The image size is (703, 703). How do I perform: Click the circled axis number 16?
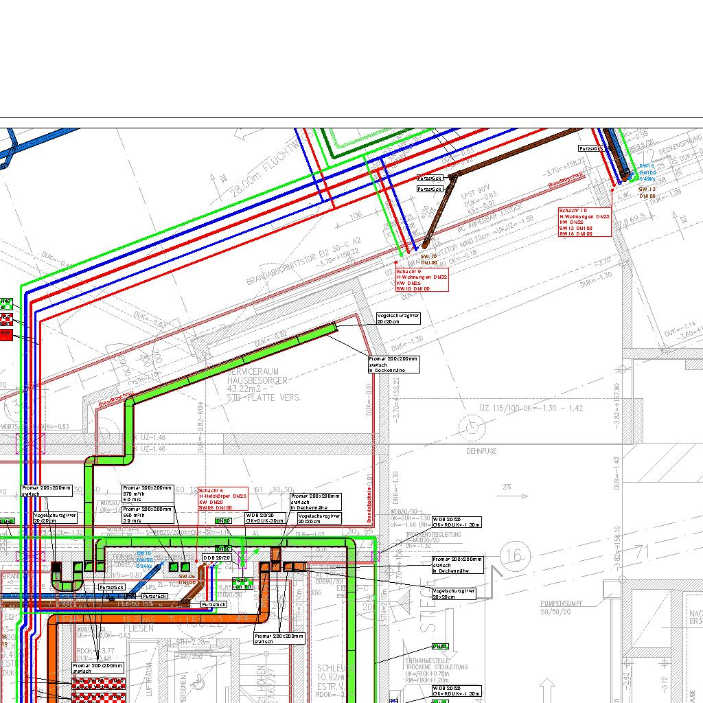pos(515,556)
